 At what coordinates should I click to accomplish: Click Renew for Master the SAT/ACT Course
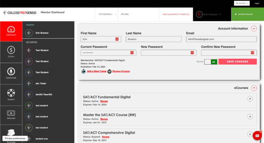(x=104, y=119)
